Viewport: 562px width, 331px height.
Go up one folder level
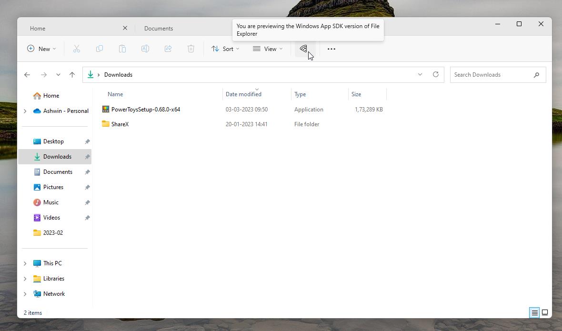(72, 74)
